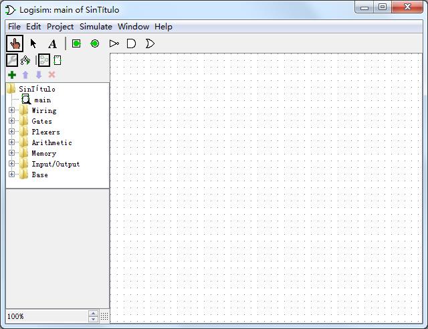This screenshot has height=329, width=428.
Task: Pick the AND gate tool
Action: tap(132, 44)
